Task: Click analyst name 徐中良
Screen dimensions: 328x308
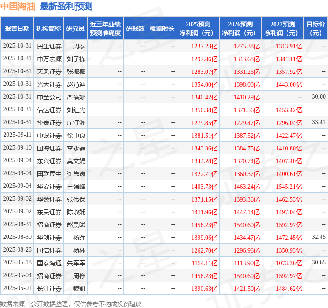Action: [76, 136]
